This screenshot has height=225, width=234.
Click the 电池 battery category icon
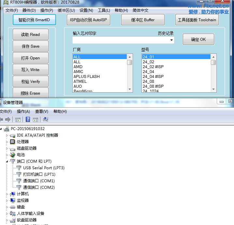click(x=13, y=155)
